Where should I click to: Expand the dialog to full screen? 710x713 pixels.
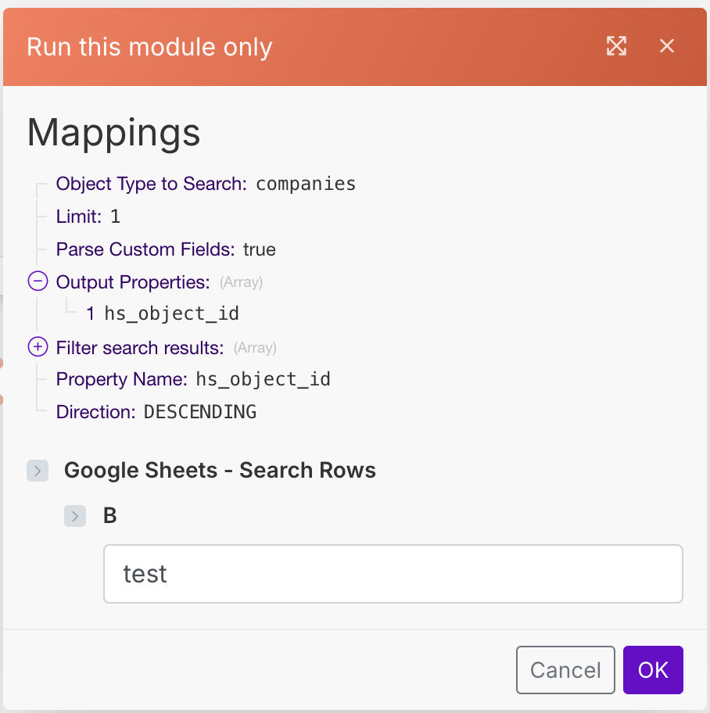tap(617, 46)
